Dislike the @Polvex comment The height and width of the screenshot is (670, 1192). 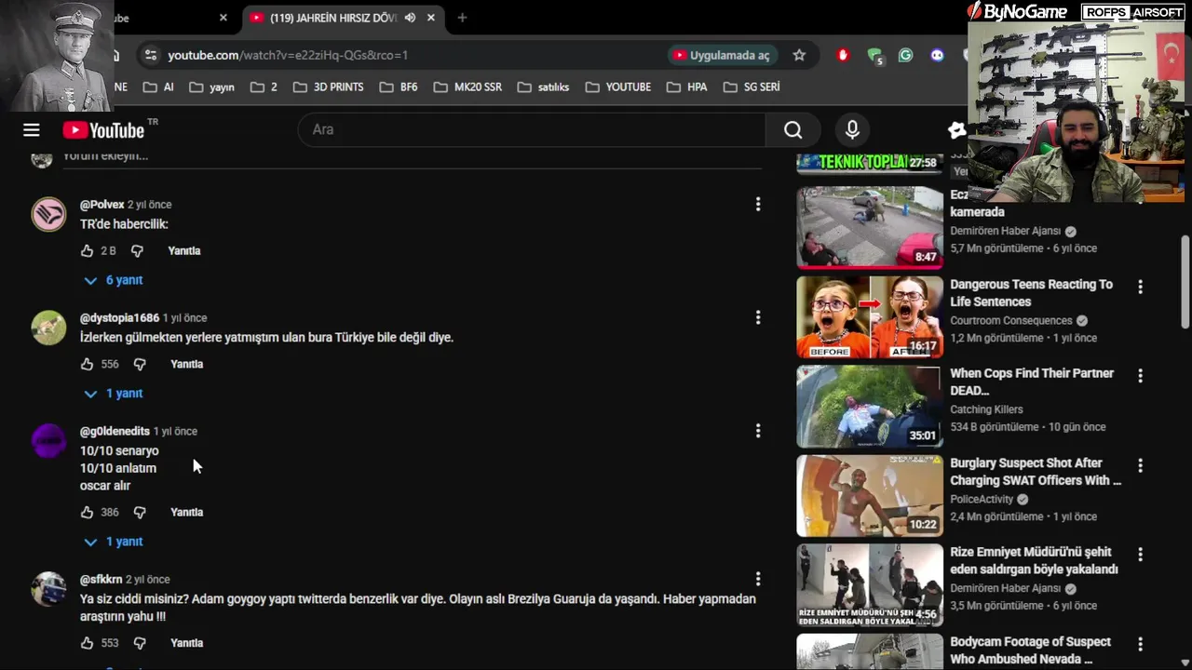pyautogui.click(x=137, y=251)
